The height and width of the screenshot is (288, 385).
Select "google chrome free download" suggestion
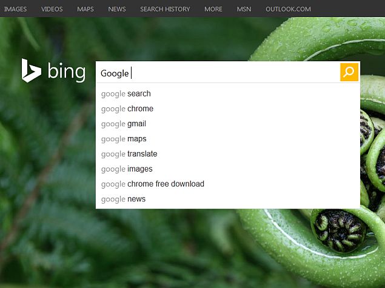pyautogui.click(x=153, y=184)
